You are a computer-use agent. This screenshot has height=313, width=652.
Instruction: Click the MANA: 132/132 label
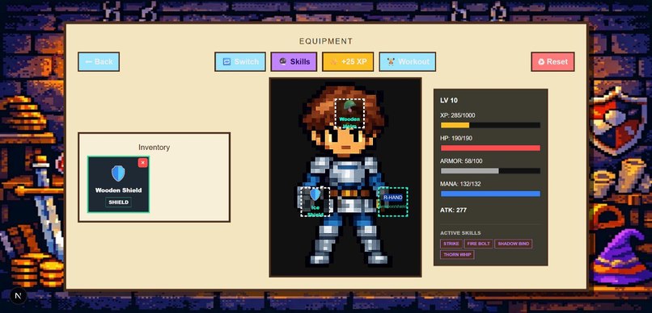click(x=460, y=184)
